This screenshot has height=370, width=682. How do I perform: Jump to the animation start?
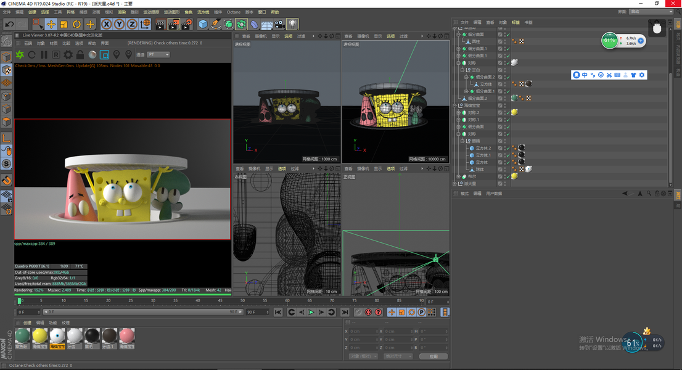point(278,312)
